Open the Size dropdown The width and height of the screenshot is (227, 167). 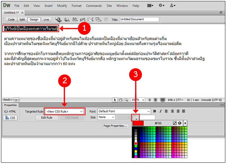pos(113,117)
